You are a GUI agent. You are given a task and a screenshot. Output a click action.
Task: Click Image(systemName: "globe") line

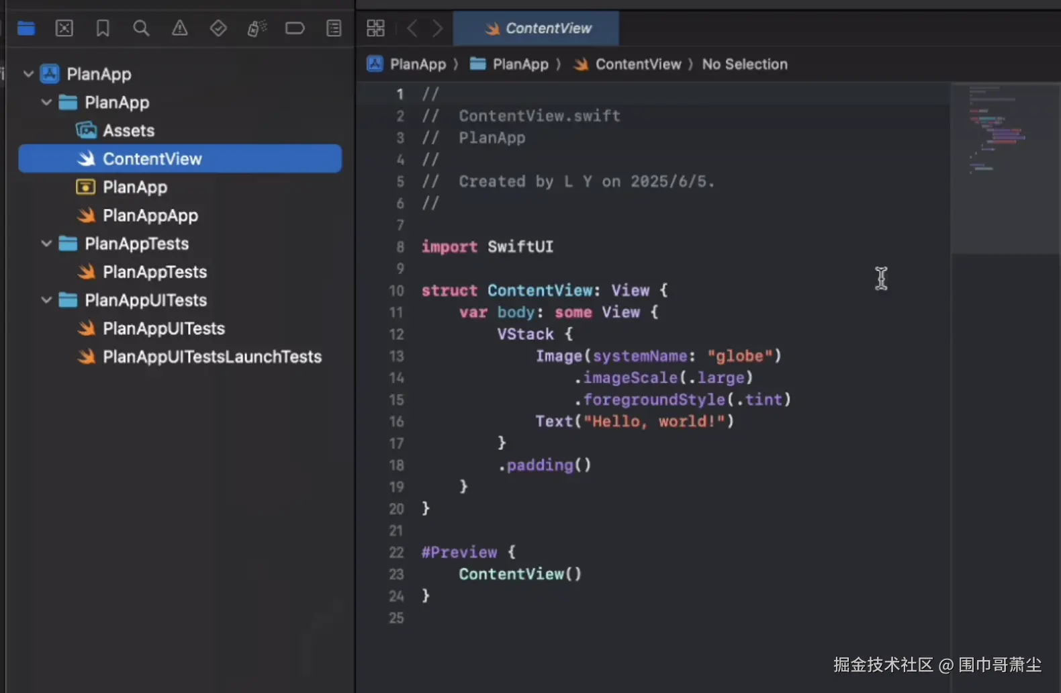pyautogui.click(x=659, y=356)
